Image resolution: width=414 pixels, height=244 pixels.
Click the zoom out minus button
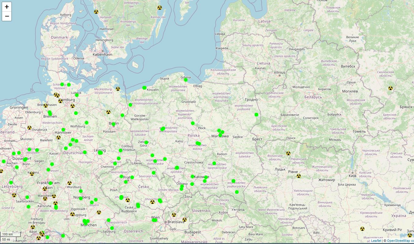tap(7, 16)
